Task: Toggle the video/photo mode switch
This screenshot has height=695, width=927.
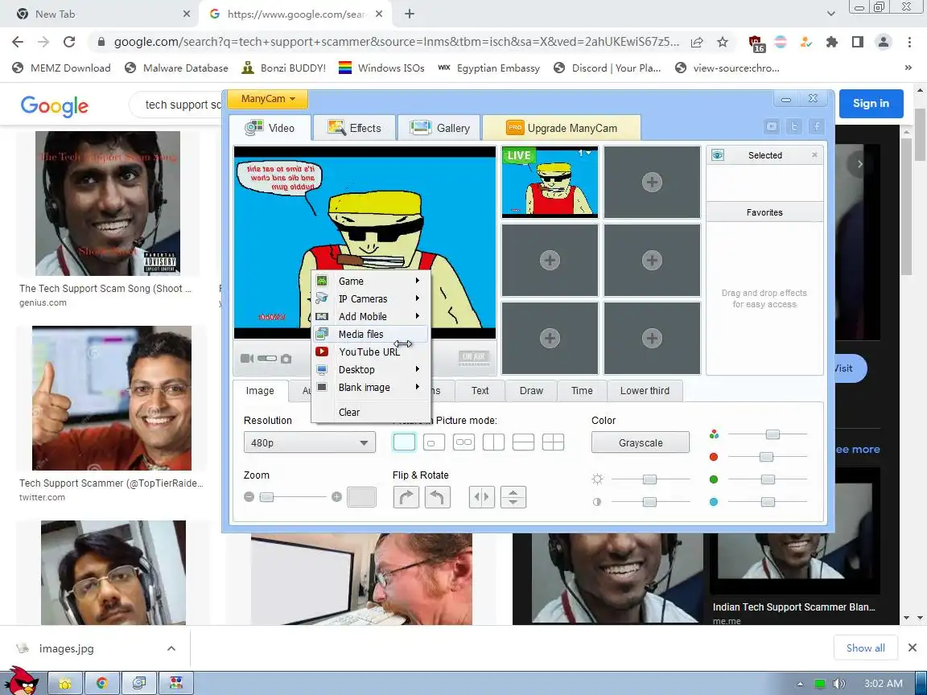Action: pos(267,358)
